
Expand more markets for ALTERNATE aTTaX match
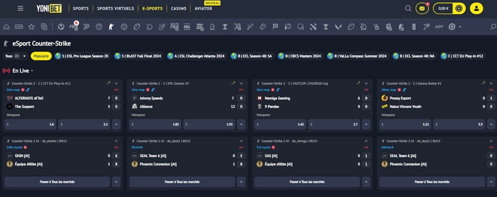click(x=116, y=124)
